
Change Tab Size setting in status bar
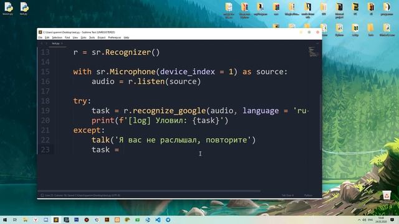point(287,195)
